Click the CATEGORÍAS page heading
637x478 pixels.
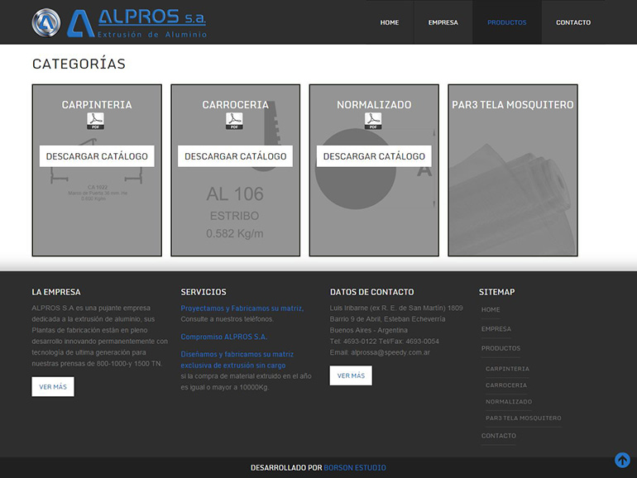(x=79, y=64)
